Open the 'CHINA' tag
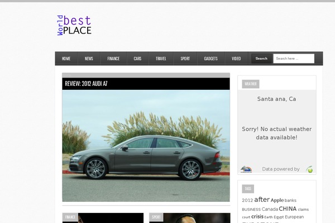335x223 pixels. 288,209
